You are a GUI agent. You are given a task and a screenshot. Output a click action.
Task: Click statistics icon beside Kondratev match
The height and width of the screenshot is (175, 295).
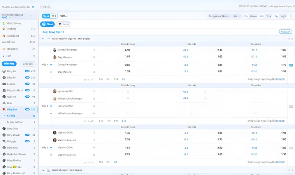(x=291, y=65)
